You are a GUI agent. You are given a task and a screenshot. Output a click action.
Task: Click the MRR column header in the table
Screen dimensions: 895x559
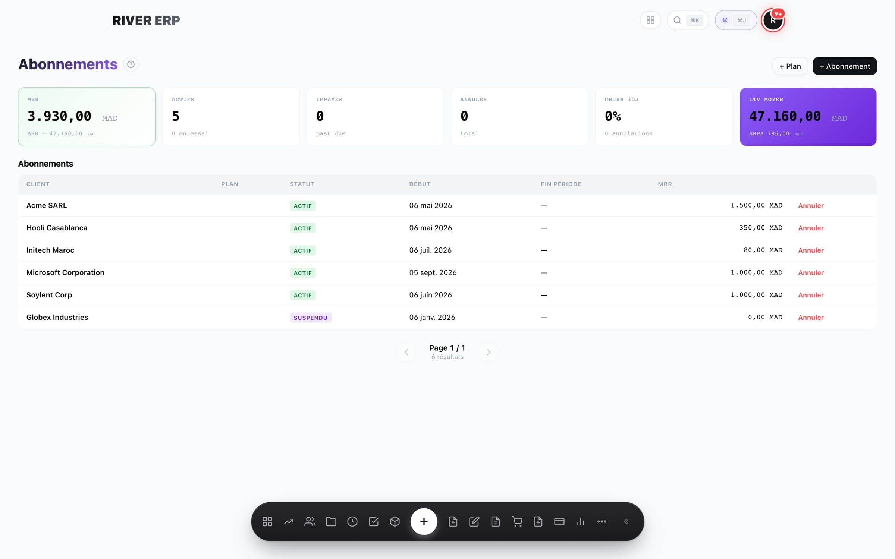point(665,184)
